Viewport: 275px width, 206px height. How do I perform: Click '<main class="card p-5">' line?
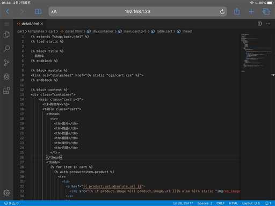coord(61,99)
